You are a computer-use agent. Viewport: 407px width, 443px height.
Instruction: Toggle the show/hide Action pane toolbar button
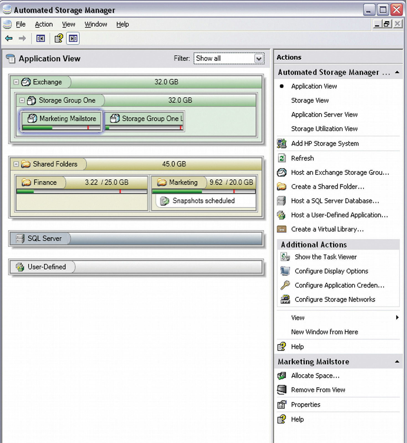tap(73, 38)
